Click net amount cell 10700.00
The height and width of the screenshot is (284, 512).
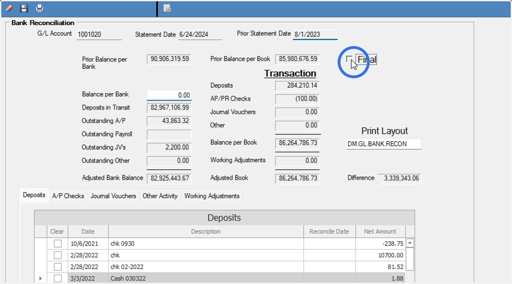(x=380, y=255)
